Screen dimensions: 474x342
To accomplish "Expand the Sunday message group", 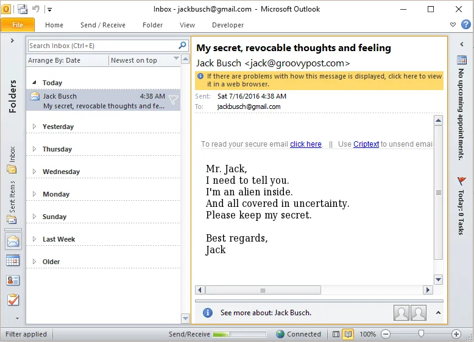I will 35,217.
